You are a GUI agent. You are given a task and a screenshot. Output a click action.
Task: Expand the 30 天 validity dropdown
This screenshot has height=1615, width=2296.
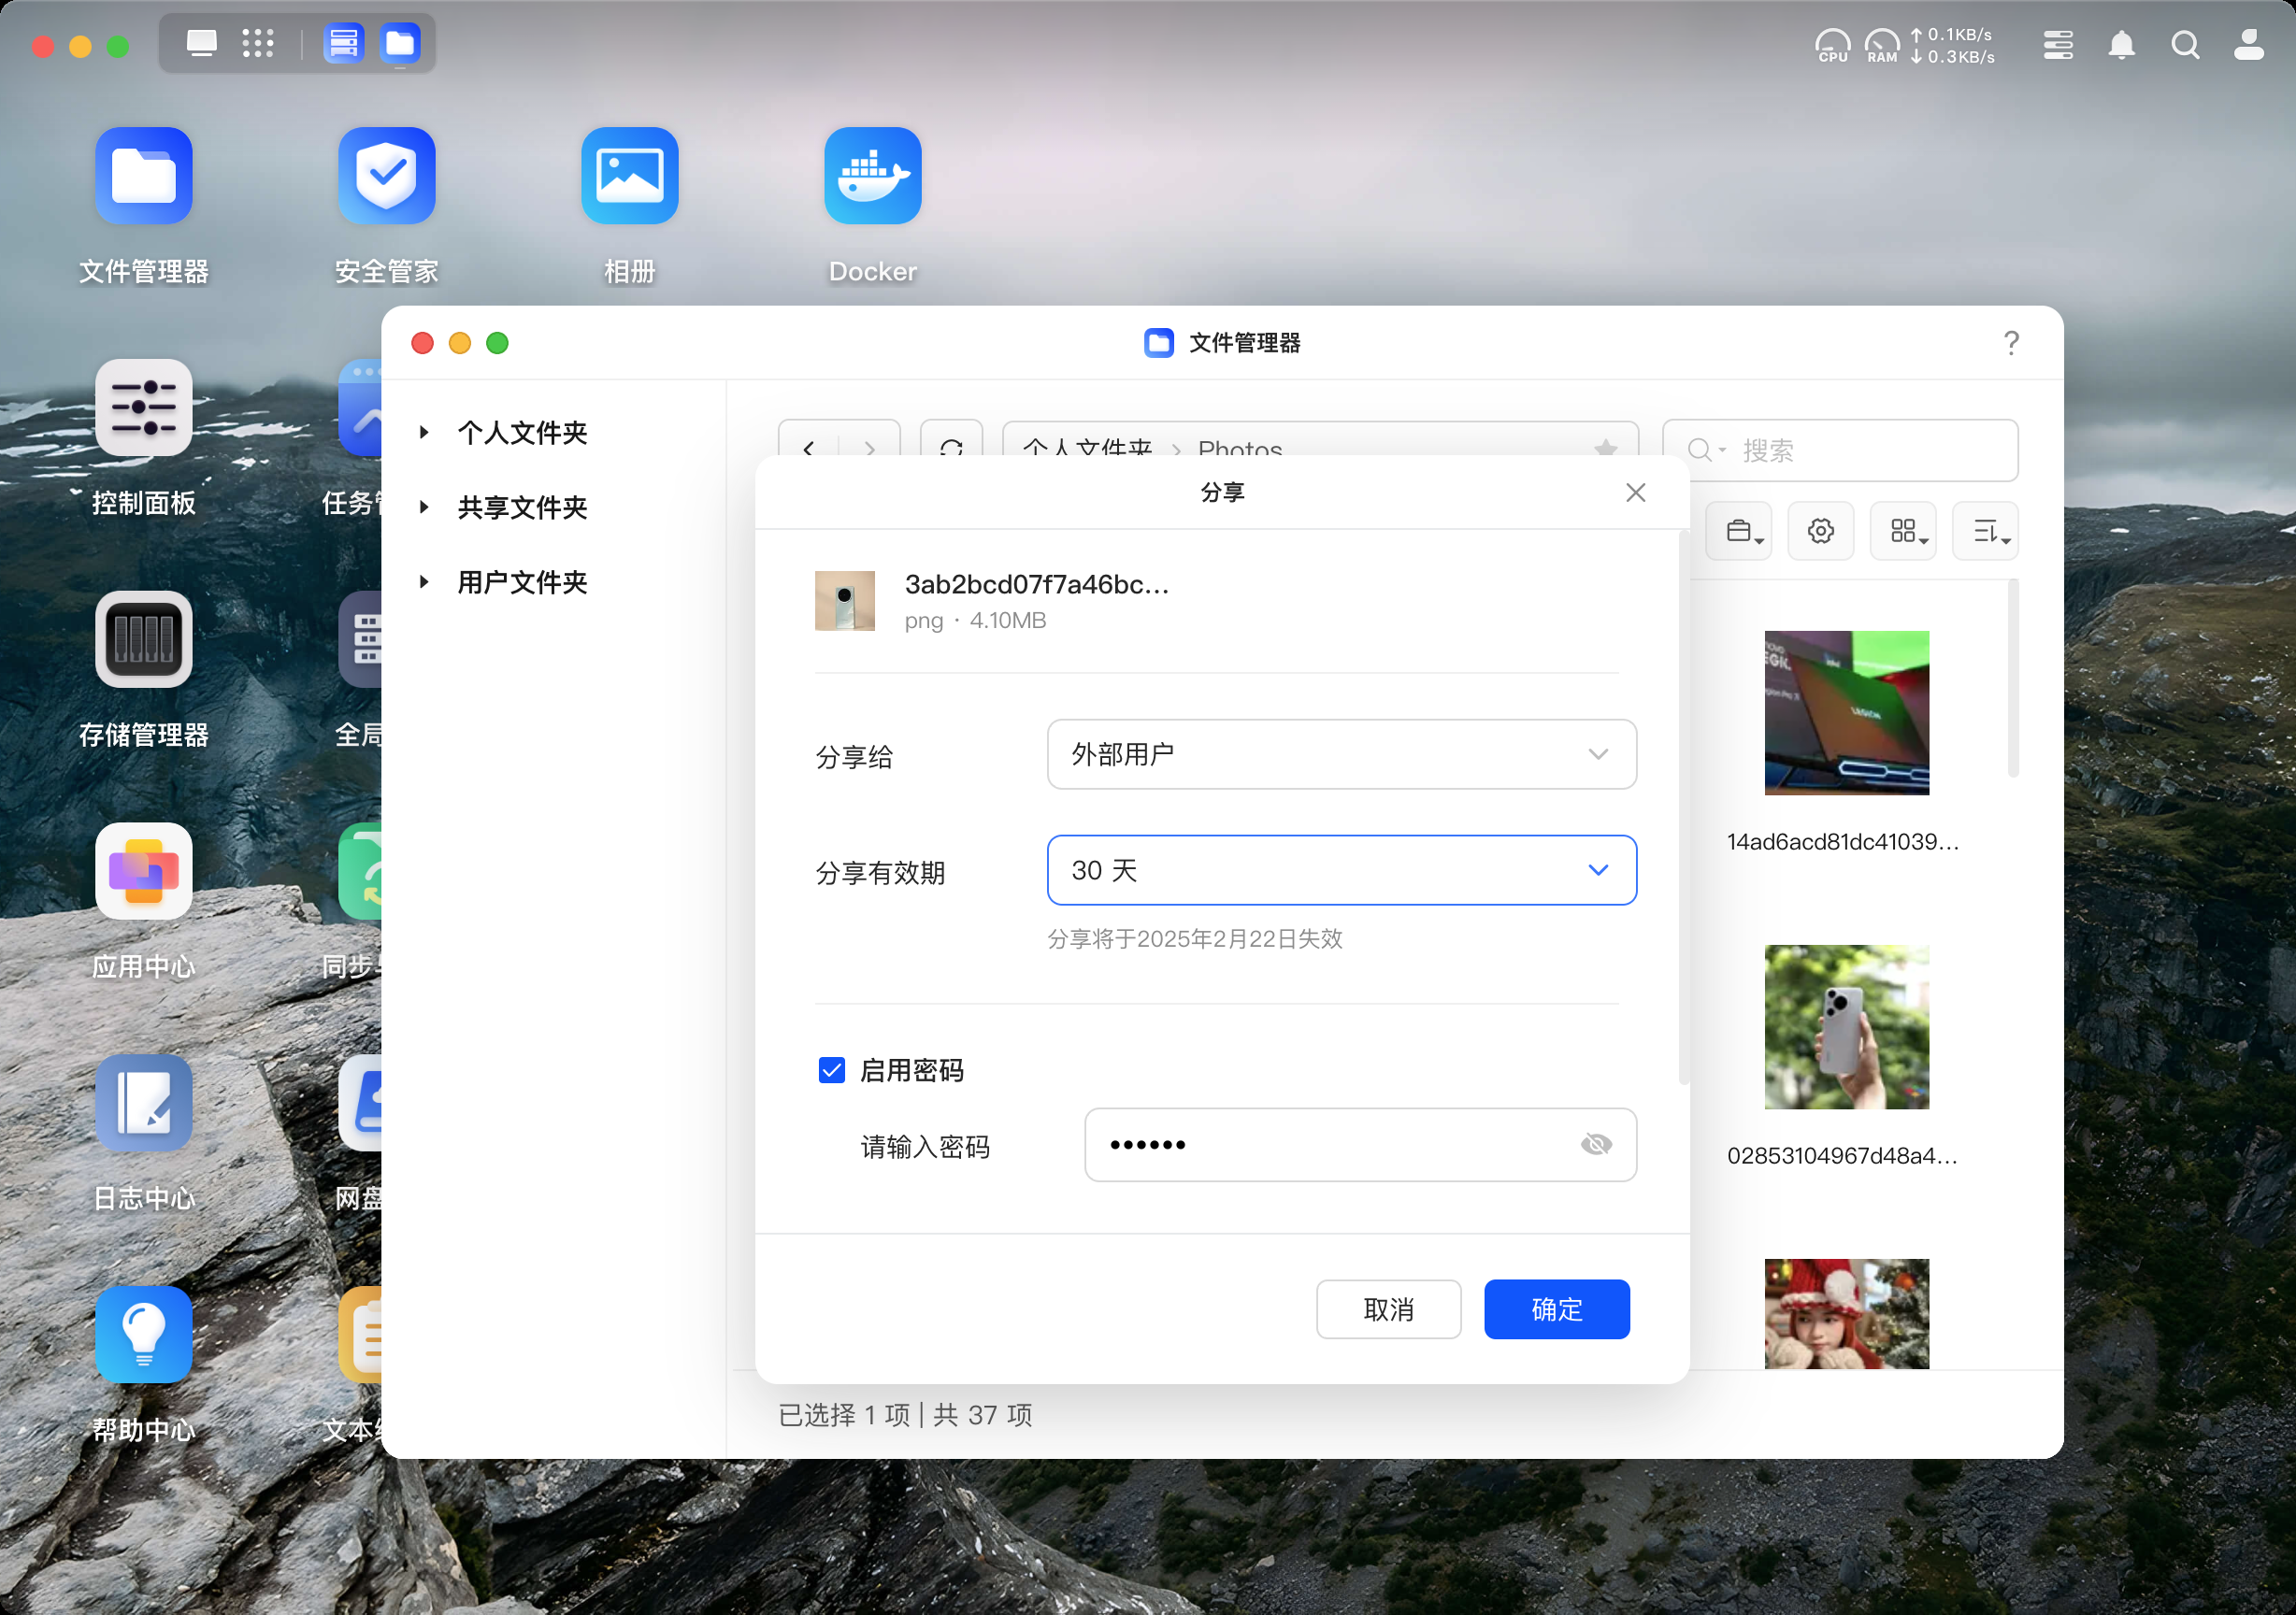[1341, 870]
